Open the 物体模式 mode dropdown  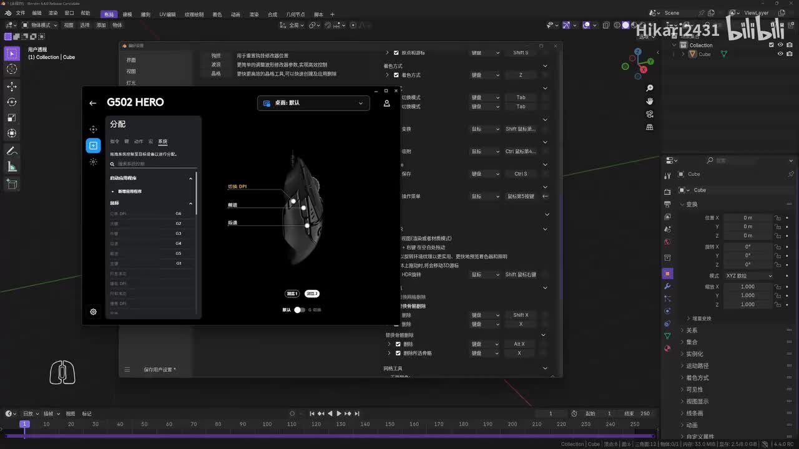(x=40, y=25)
